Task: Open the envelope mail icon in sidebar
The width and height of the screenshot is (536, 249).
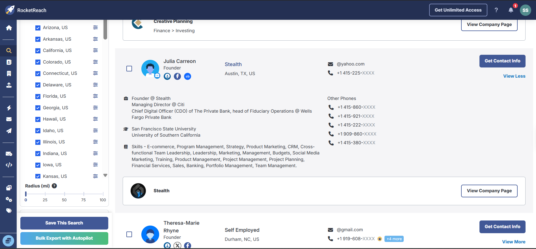Action: tap(9, 119)
